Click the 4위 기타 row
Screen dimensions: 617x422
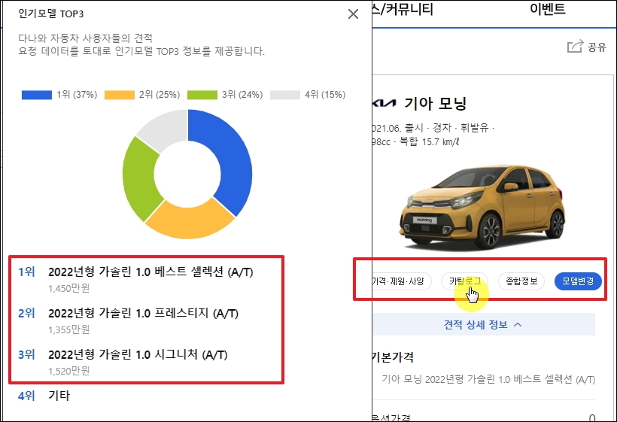click(44, 396)
